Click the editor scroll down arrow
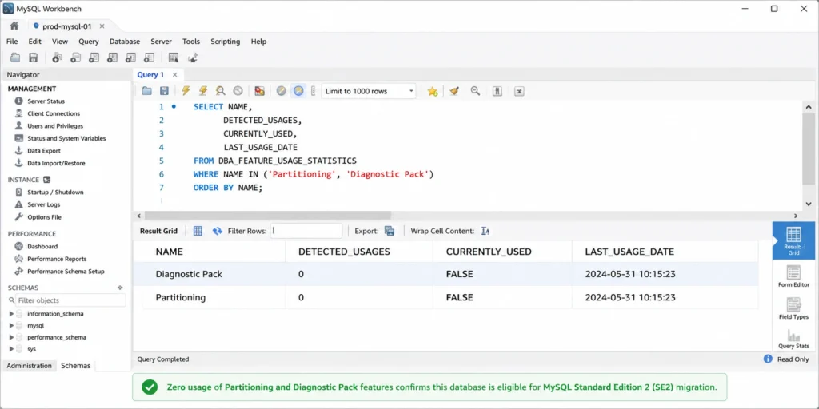The width and height of the screenshot is (819, 409). tap(809, 204)
